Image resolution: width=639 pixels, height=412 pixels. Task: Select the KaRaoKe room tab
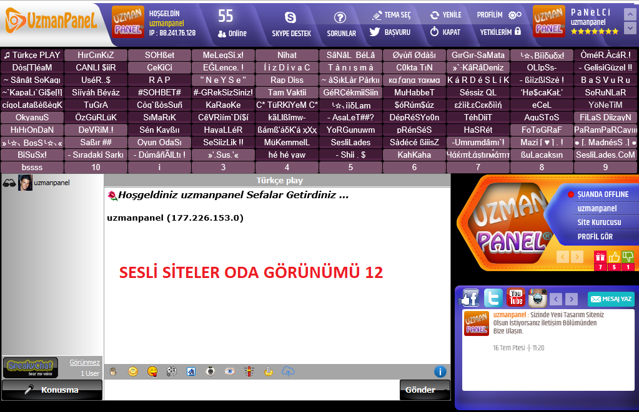[x=223, y=105]
